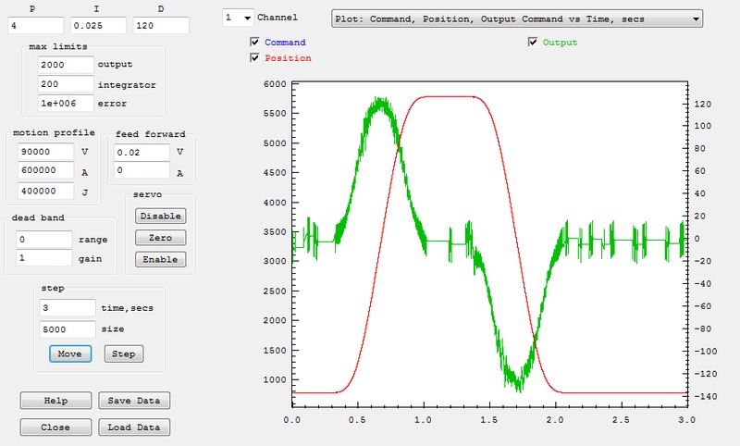Click Save Data button
This screenshot has height=446, width=740.
(x=134, y=401)
